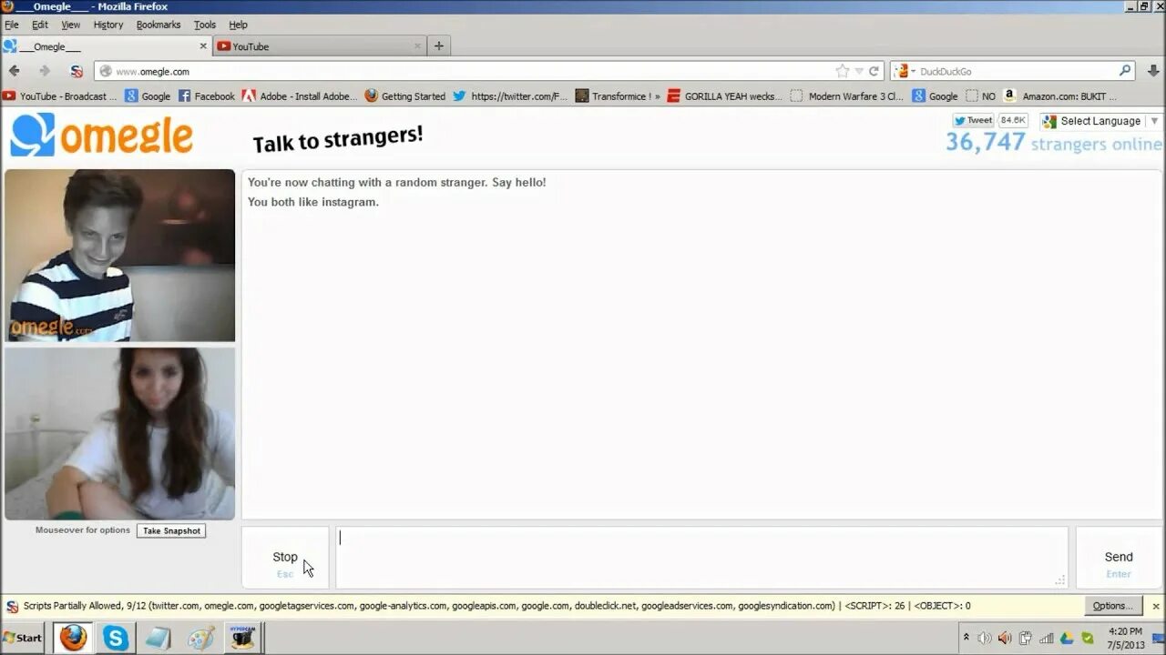The height and width of the screenshot is (655, 1166).
Task: Open the Getting Started bookmark
Action: point(405,96)
